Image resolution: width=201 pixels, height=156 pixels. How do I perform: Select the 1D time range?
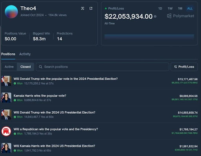(x=160, y=9)
